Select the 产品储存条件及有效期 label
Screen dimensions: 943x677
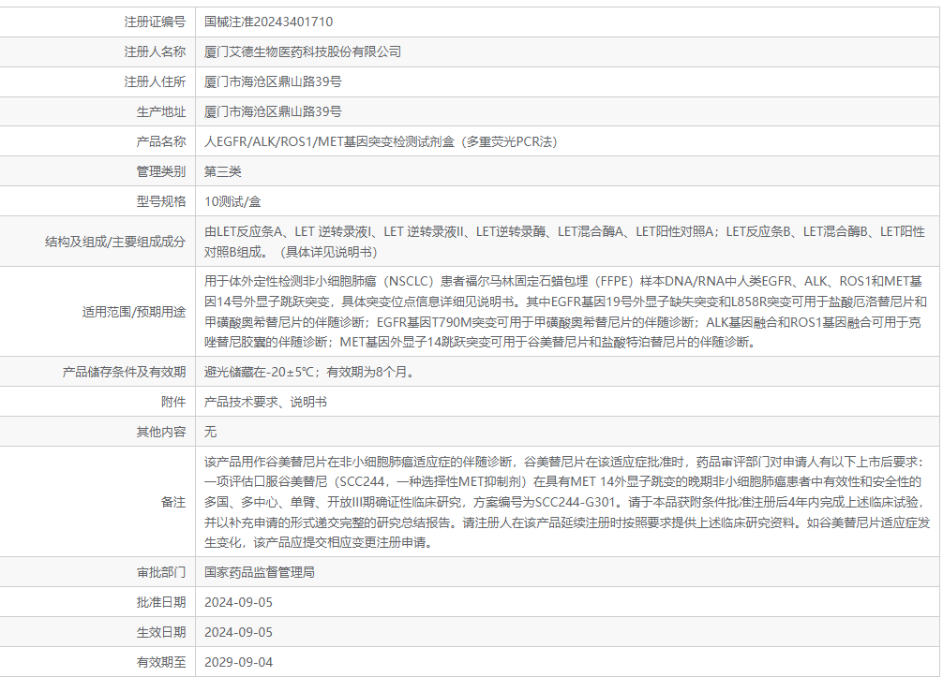[x=124, y=372]
